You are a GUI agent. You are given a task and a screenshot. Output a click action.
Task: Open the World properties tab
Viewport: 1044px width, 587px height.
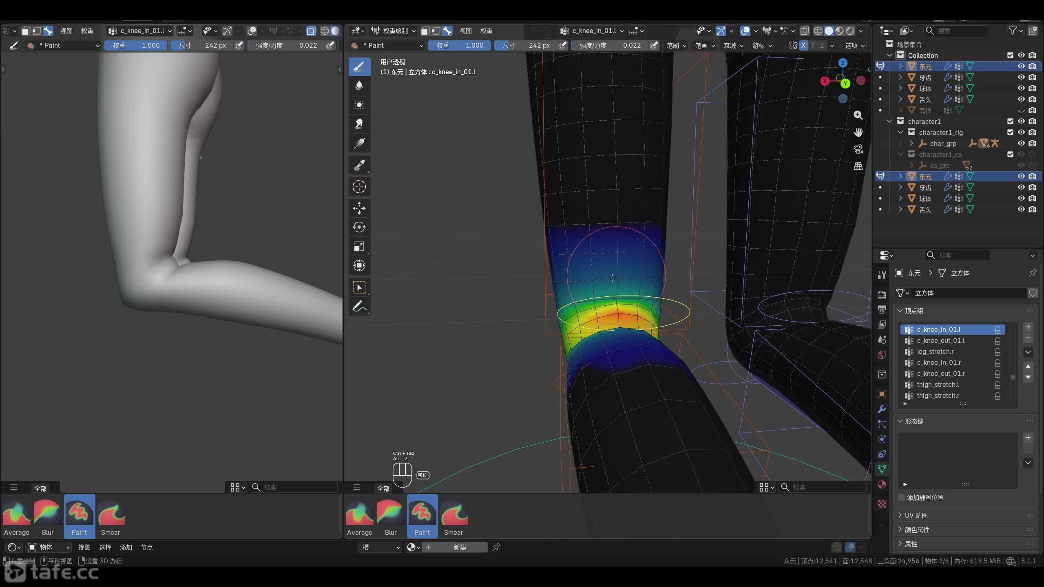point(882,355)
